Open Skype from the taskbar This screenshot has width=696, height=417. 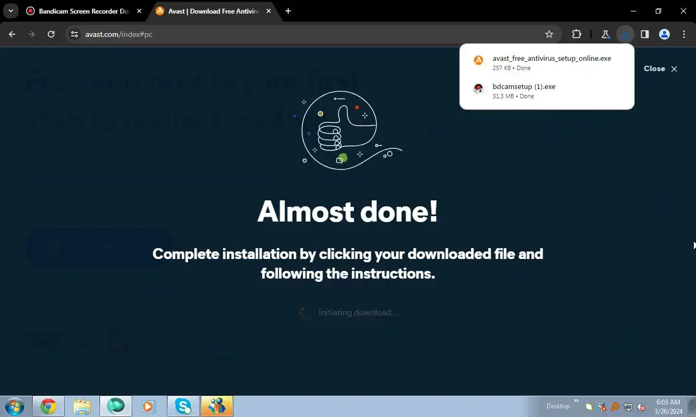[183, 406]
